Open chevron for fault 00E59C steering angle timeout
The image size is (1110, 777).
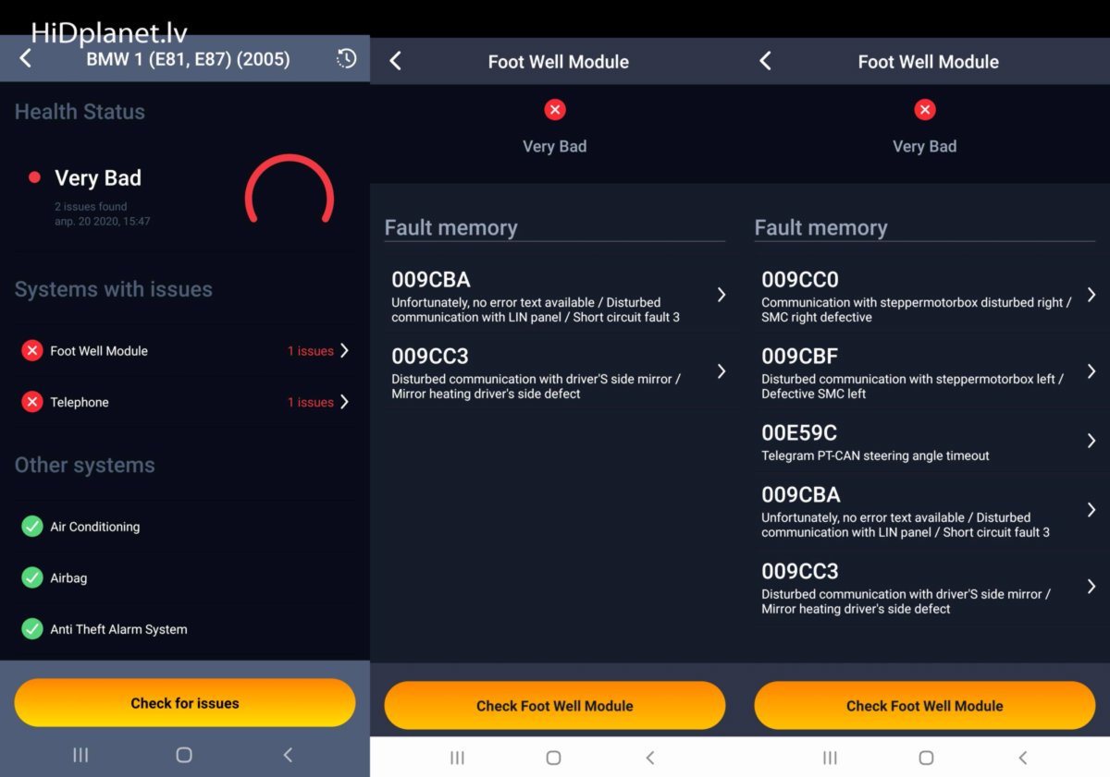(x=1091, y=442)
